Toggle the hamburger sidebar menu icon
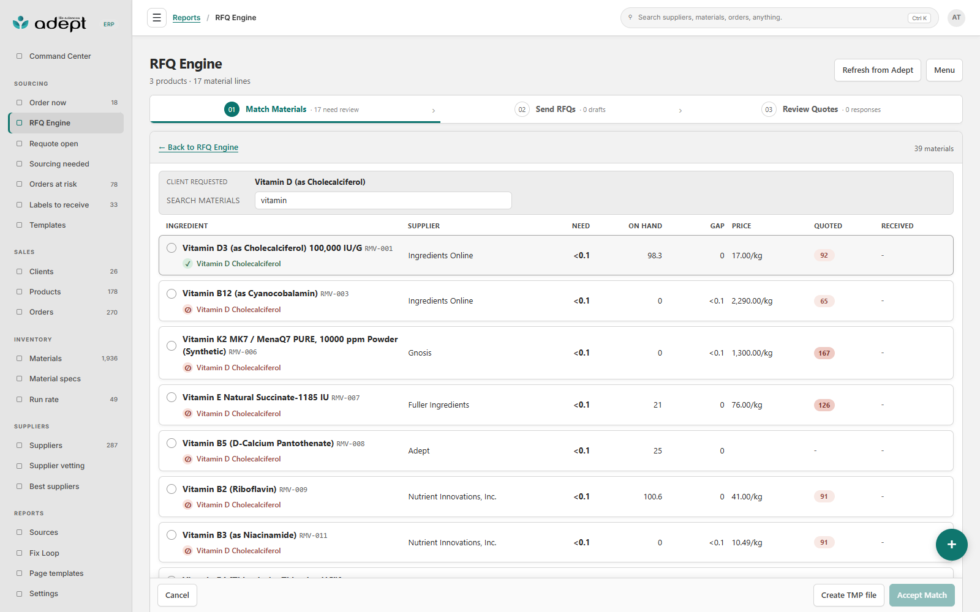The width and height of the screenshot is (980, 612). [157, 18]
